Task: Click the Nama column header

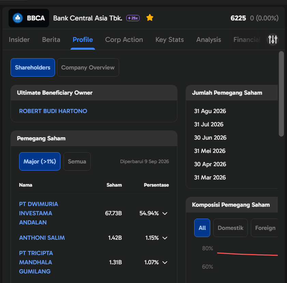Action: click(x=26, y=185)
